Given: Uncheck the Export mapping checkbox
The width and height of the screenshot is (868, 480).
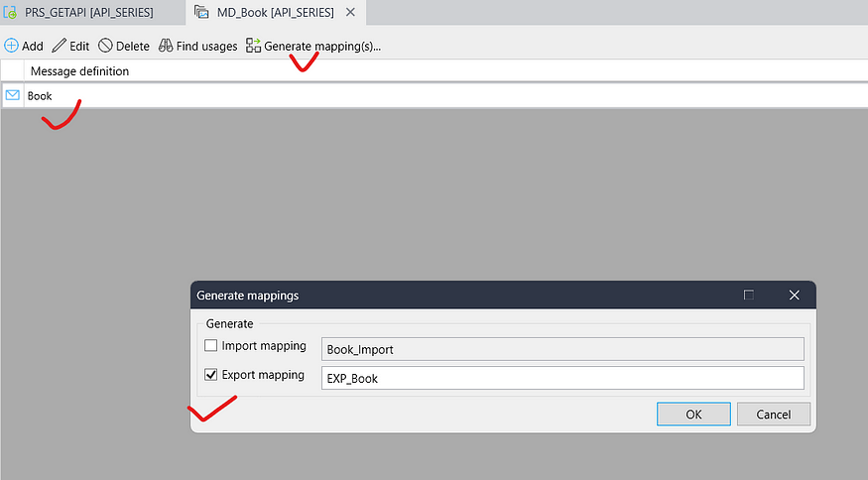Looking at the screenshot, I should pyautogui.click(x=211, y=375).
